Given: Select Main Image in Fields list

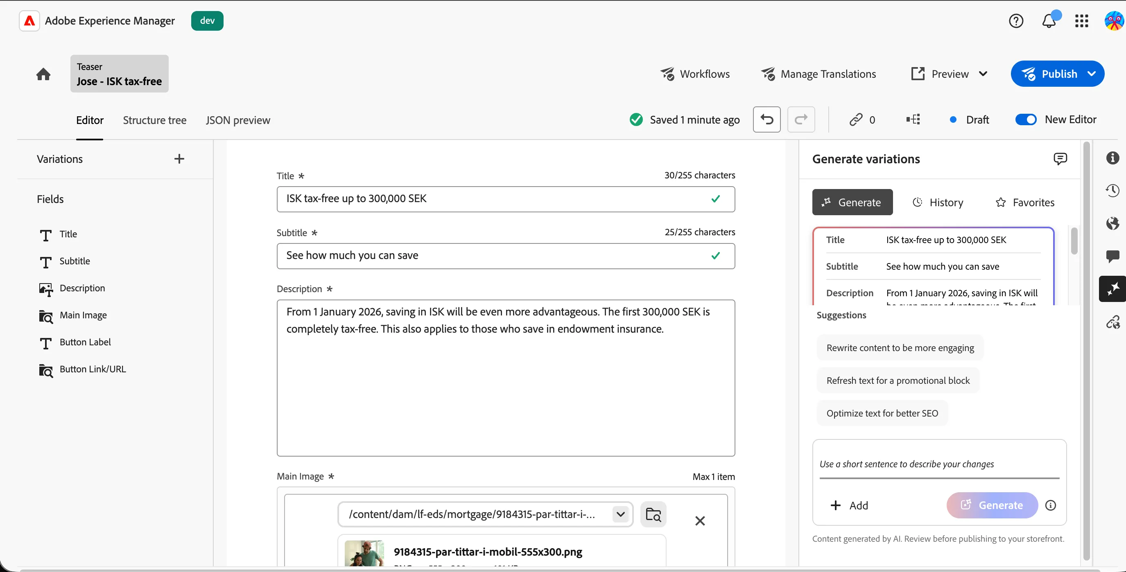Looking at the screenshot, I should tap(72, 315).
